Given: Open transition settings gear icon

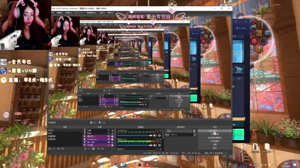Looking at the screenshot, I should coord(194,131).
